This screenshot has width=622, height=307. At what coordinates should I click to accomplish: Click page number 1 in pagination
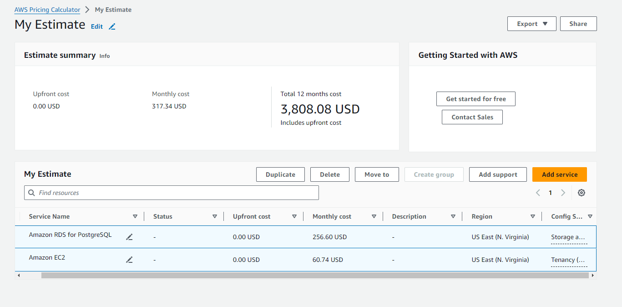pyautogui.click(x=550, y=193)
